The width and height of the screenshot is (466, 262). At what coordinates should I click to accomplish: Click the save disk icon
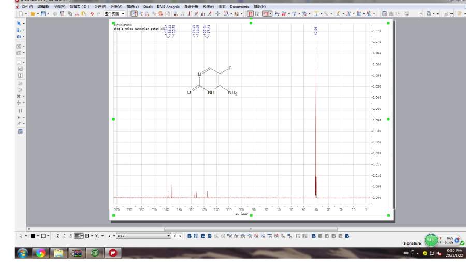pos(43,13)
